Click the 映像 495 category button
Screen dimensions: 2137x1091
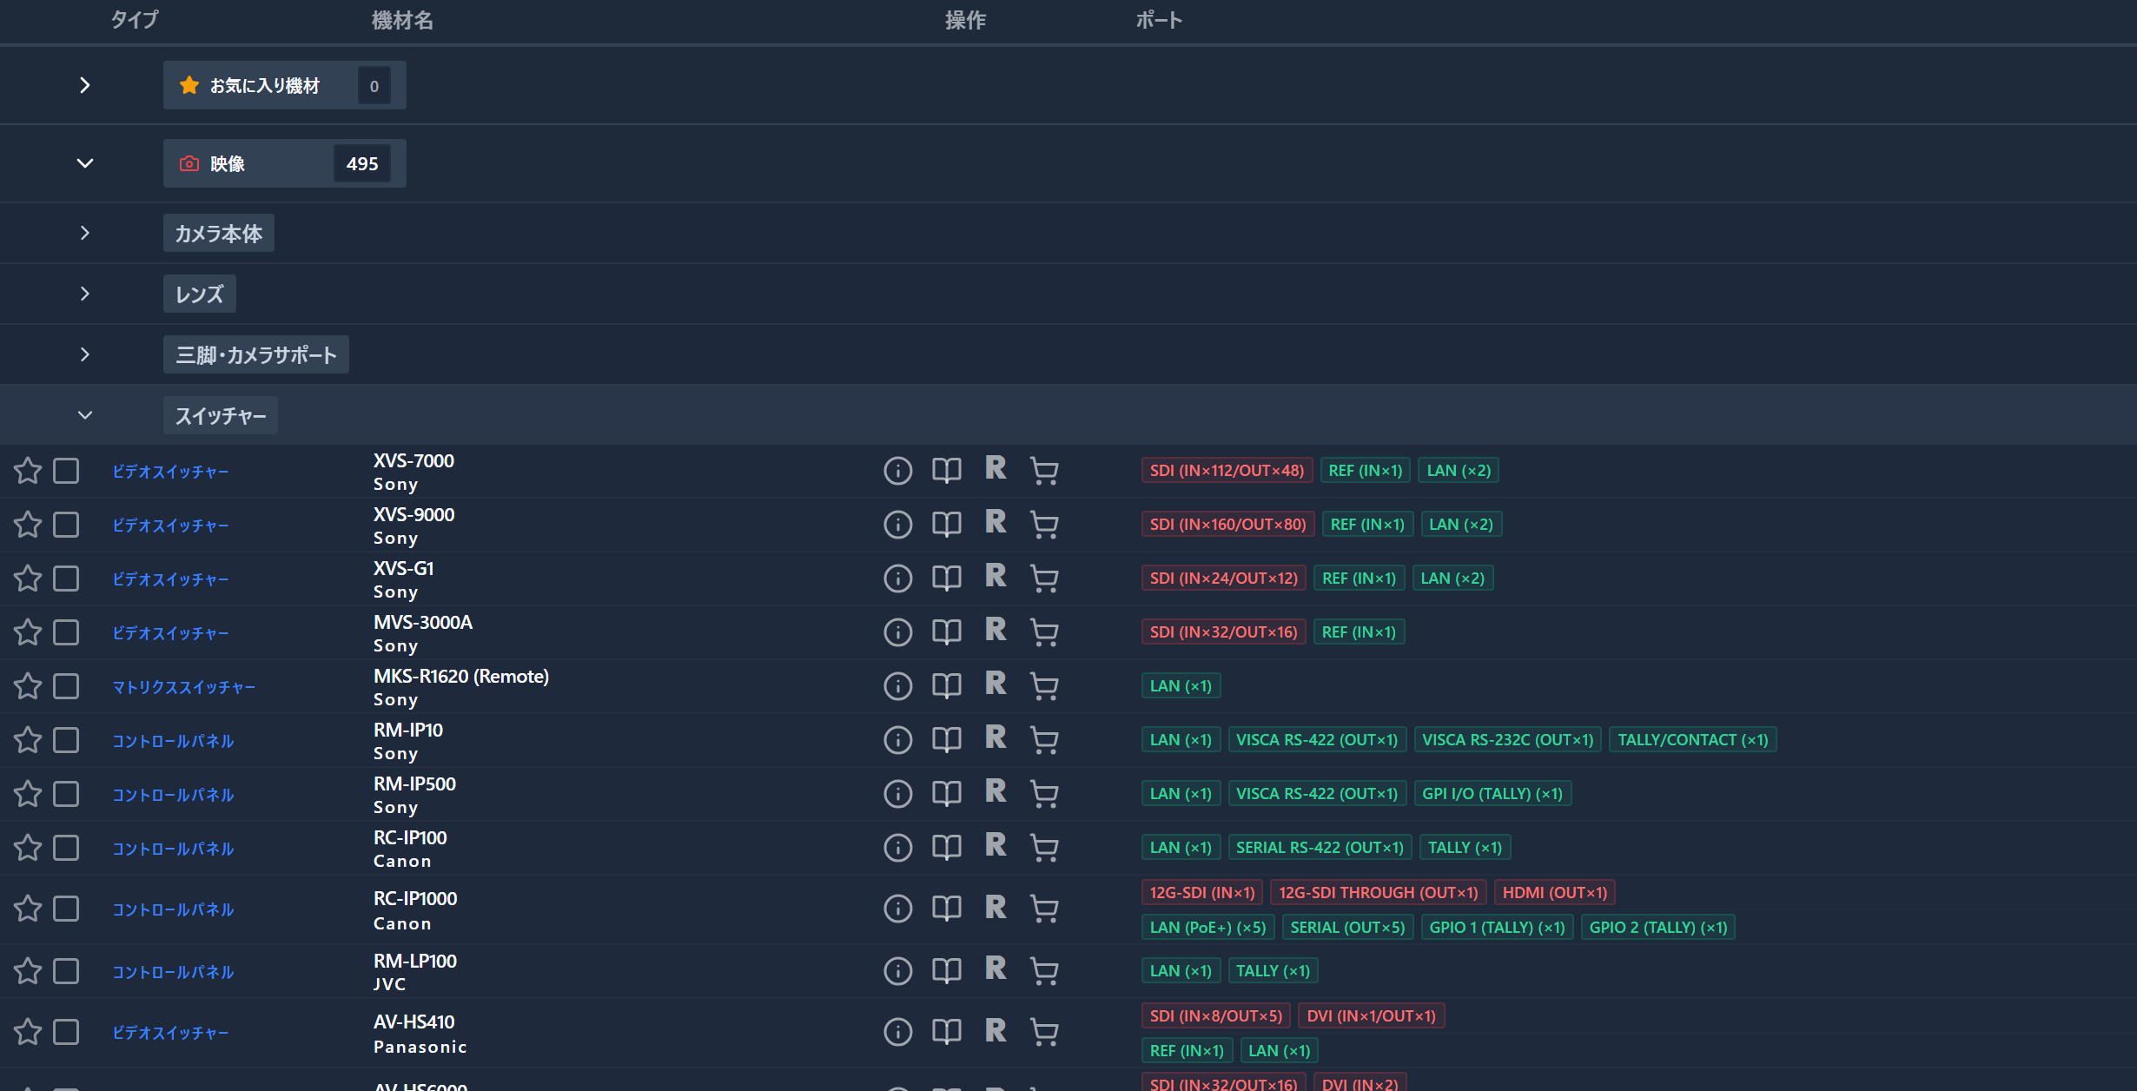point(284,163)
